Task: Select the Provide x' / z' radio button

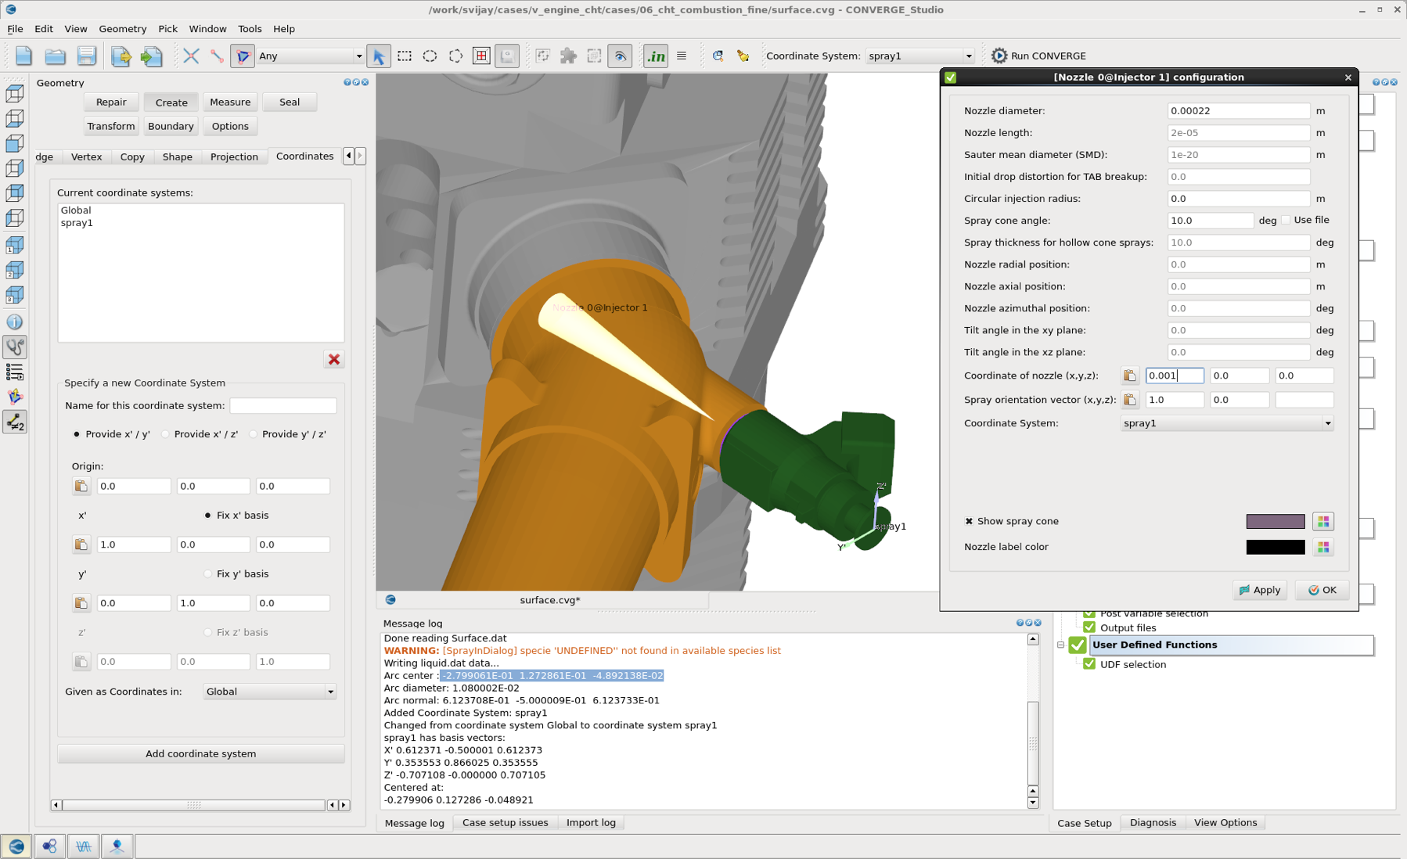Action: point(166,434)
